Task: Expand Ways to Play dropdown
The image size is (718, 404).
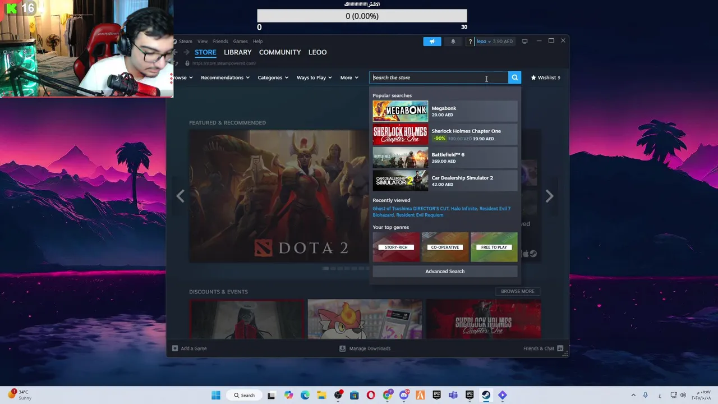Action: tap(314, 77)
